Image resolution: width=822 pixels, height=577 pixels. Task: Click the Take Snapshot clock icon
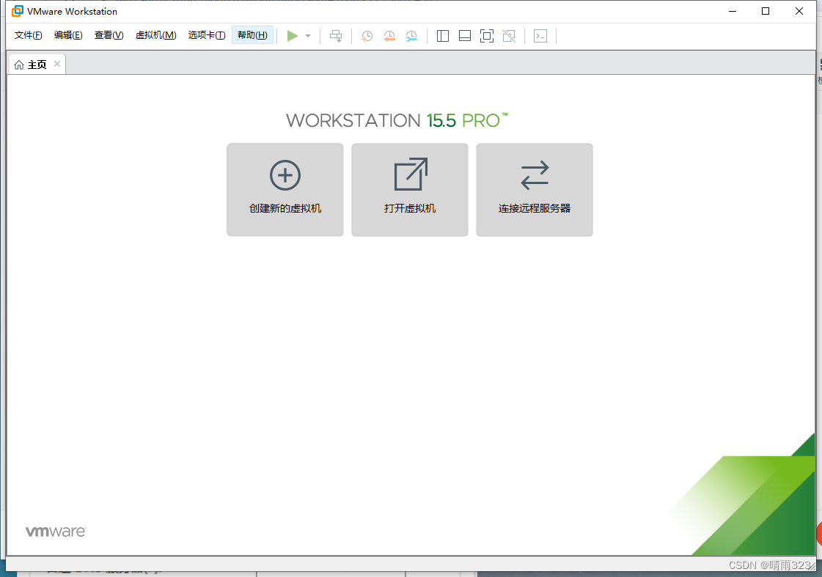(x=367, y=36)
